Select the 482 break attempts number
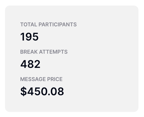Viewport: 144px width, 117px height. click(x=30, y=64)
